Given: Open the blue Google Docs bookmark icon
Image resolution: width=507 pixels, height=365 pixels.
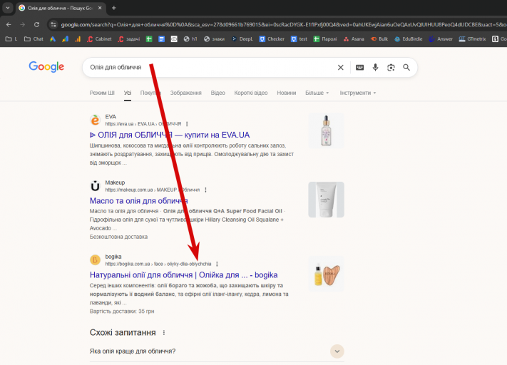Looking at the screenshot, I should (x=161, y=38).
